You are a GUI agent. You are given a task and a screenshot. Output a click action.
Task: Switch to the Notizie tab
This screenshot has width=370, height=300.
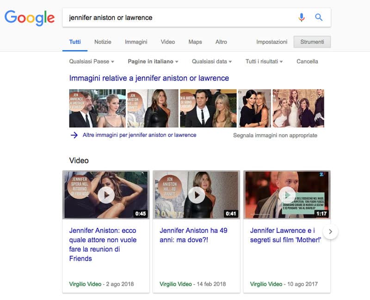click(x=103, y=42)
